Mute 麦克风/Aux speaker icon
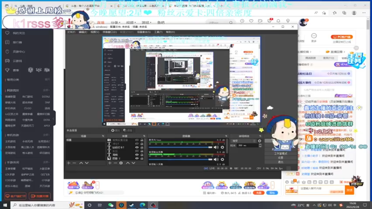Screen dimensions: 372x209 216,147
